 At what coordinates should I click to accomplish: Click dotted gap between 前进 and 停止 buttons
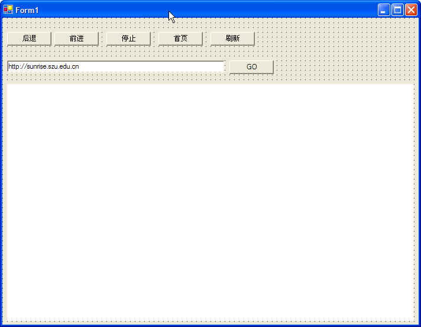(x=102, y=39)
